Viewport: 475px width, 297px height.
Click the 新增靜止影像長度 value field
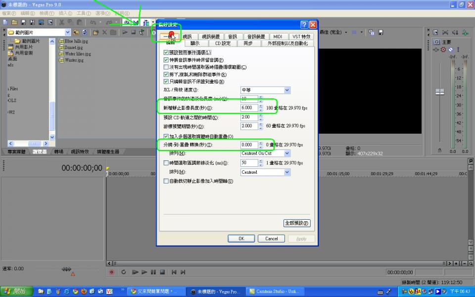pos(249,107)
